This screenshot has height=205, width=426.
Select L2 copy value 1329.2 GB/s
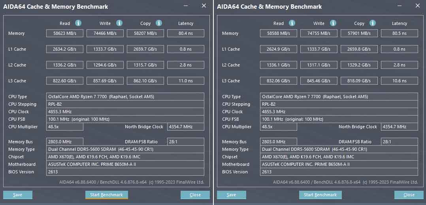coord(359,65)
